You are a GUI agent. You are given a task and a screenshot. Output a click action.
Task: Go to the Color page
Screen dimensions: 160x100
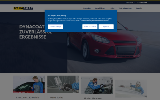pyautogui.click(x=113, y=8)
